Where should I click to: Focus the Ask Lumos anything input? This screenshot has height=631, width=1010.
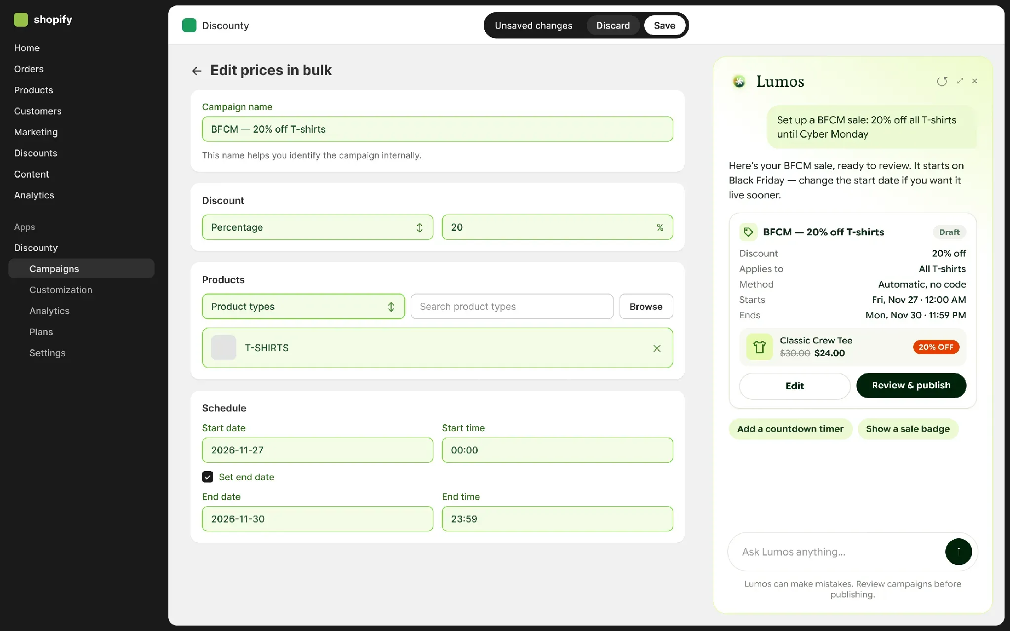point(839,552)
